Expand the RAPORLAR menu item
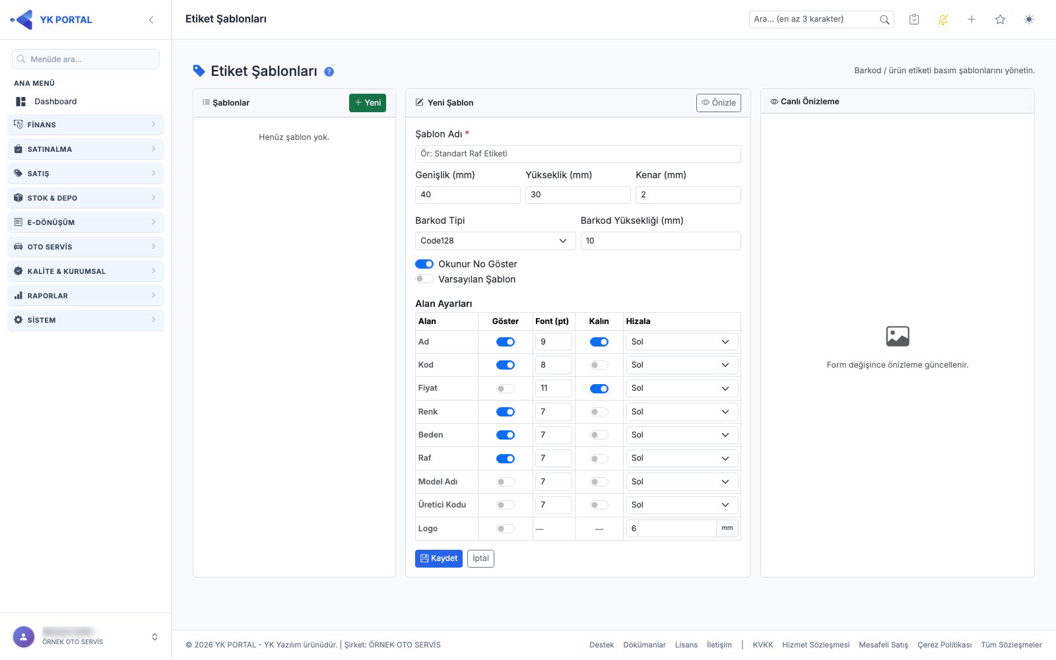Viewport: 1056px width, 660px height. coord(86,296)
